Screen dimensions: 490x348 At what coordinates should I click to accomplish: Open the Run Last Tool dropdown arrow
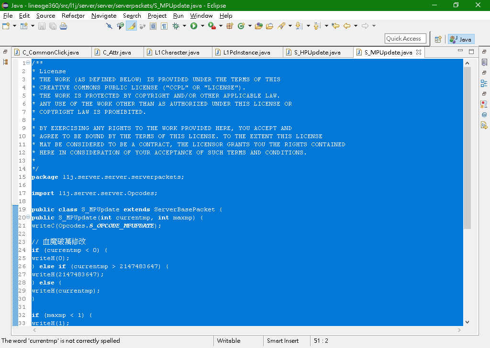pyautogui.click(x=221, y=26)
